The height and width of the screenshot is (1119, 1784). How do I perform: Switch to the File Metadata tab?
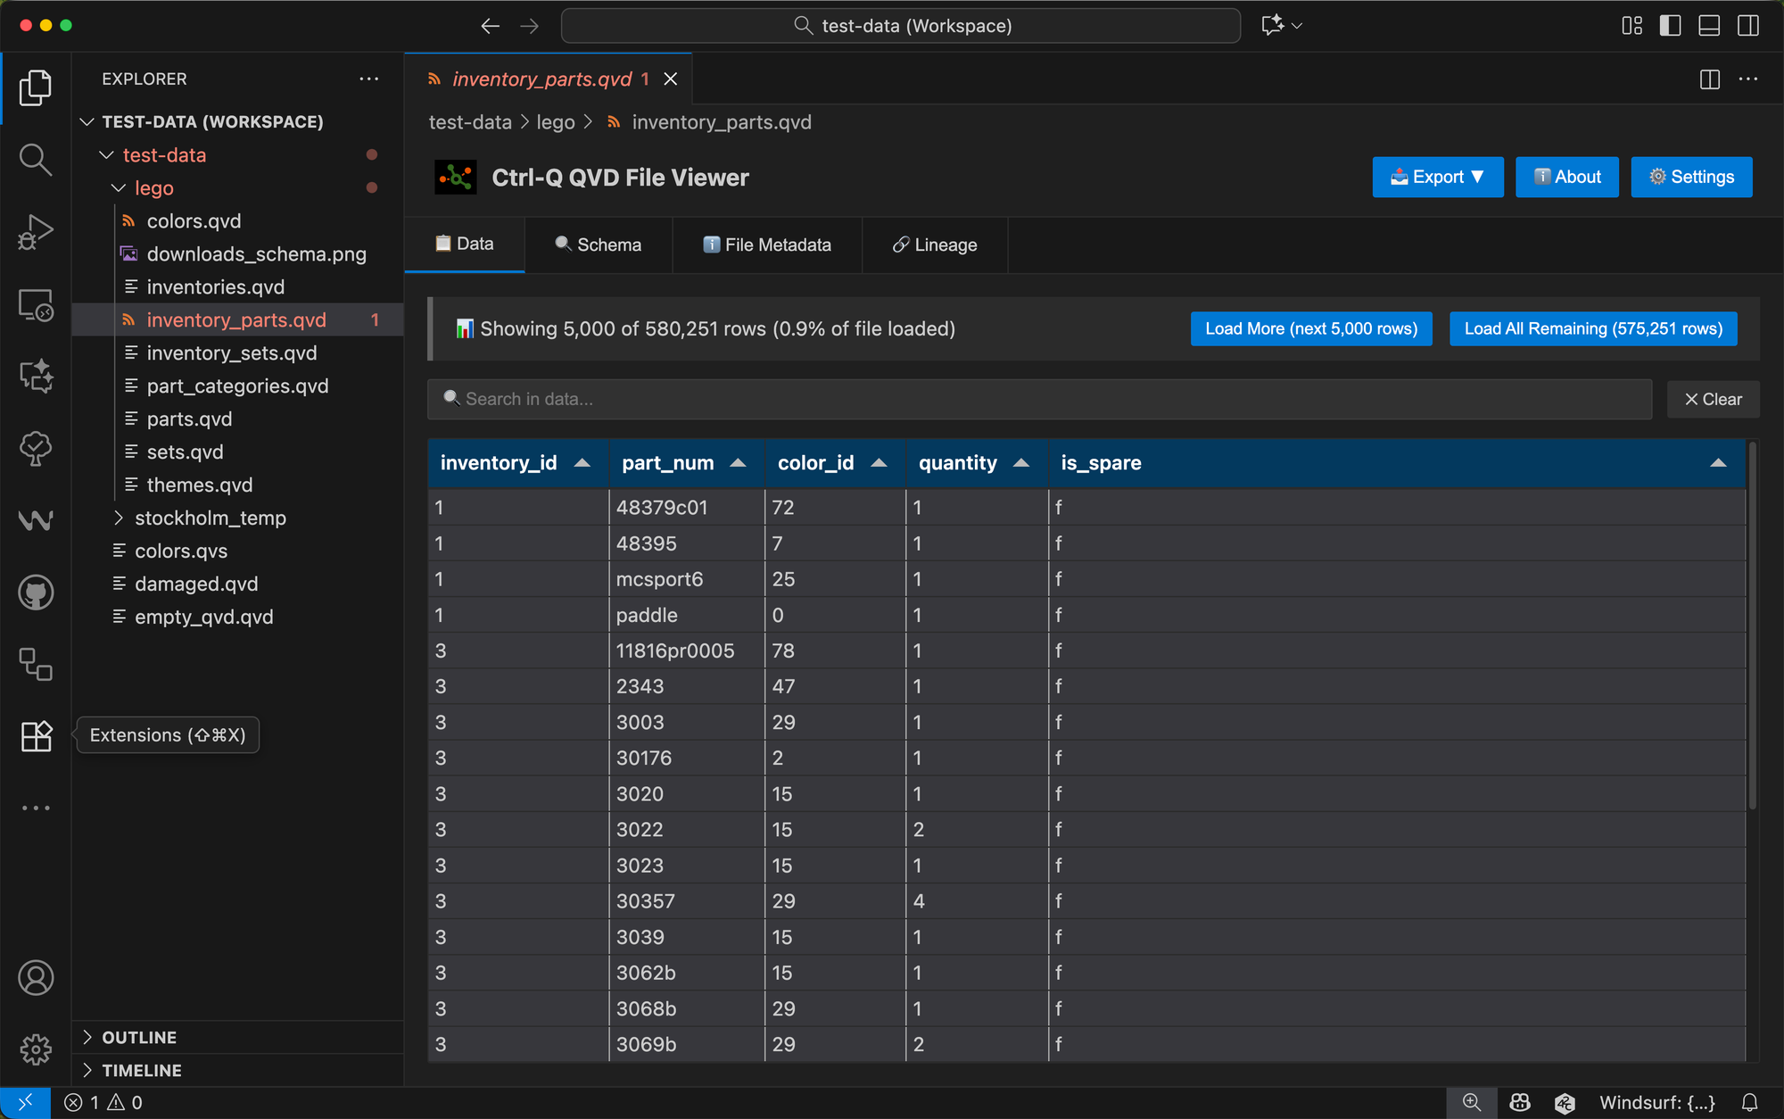point(767,245)
